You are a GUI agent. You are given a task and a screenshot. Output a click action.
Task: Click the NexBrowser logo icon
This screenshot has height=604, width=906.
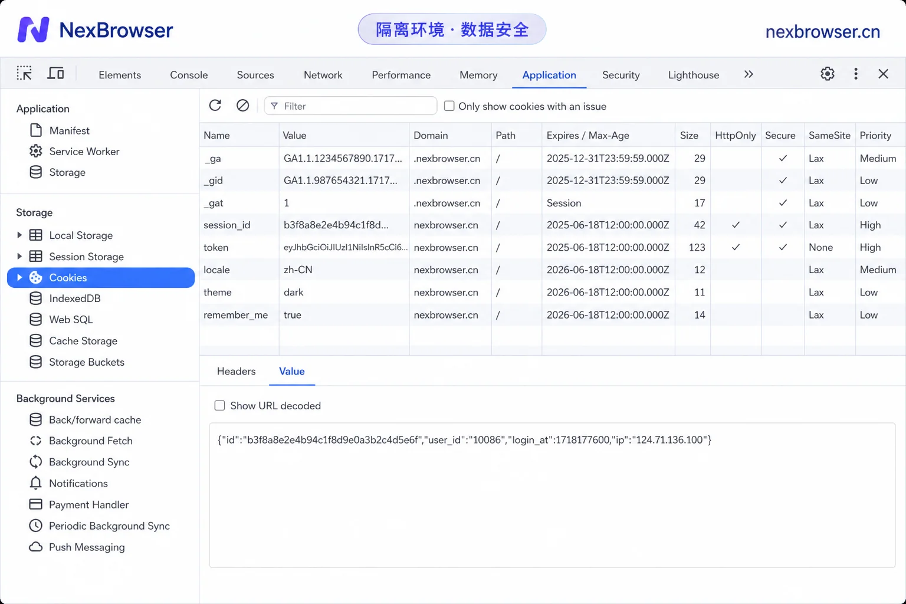[33, 29]
